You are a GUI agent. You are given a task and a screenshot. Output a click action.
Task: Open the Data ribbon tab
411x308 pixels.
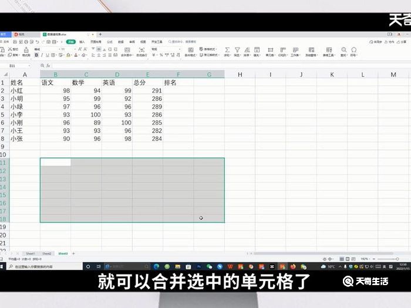click(x=120, y=42)
